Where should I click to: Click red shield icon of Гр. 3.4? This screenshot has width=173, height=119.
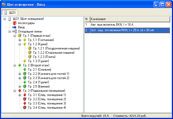pyautogui.click(x=25, y=108)
